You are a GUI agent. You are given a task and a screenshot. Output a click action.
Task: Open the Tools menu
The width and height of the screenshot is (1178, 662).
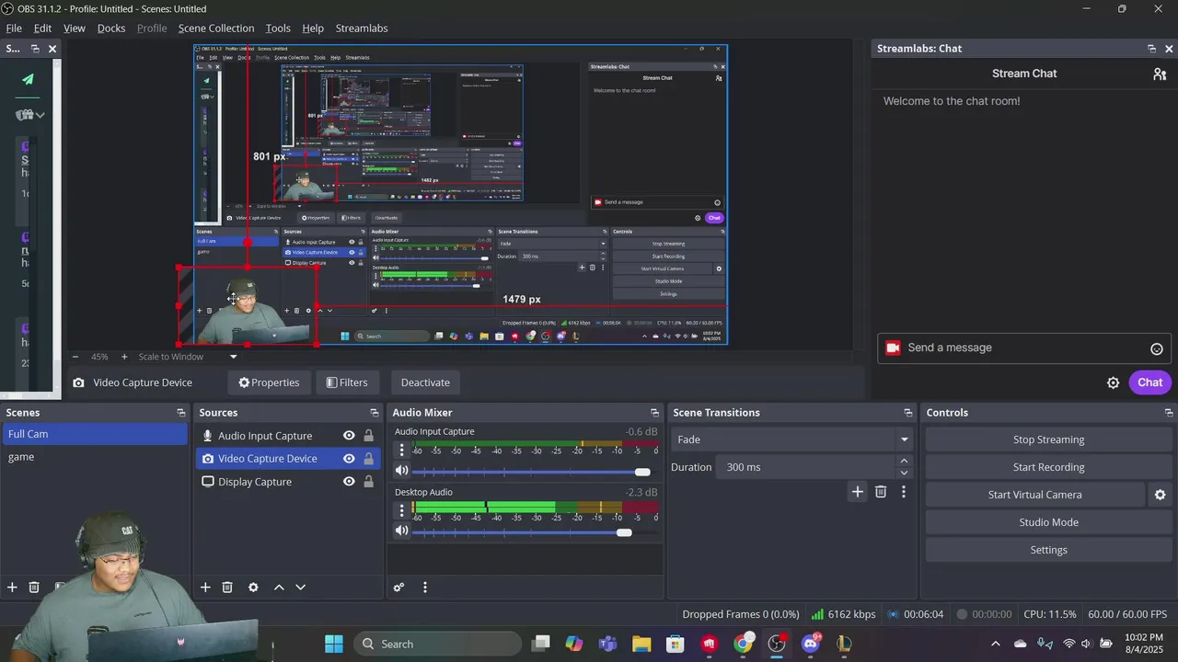(x=278, y=29)
